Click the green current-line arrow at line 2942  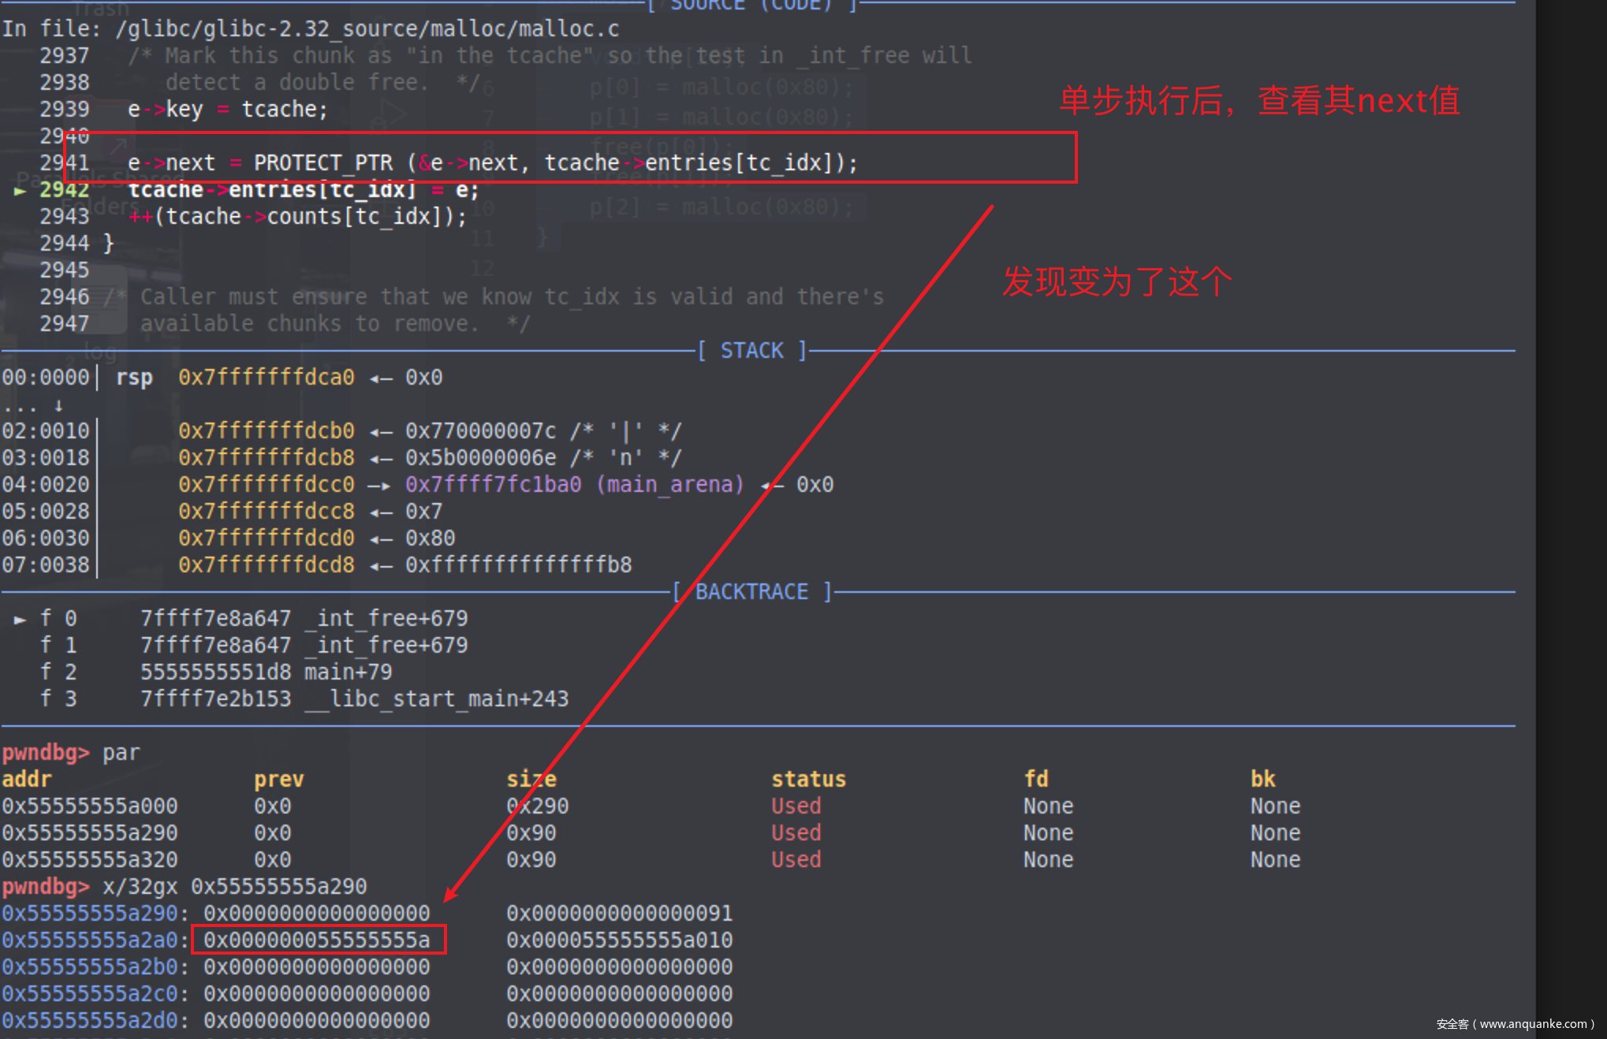coord(20,191)
